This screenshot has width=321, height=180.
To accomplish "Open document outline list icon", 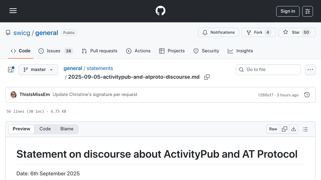I will coord(305,129).
